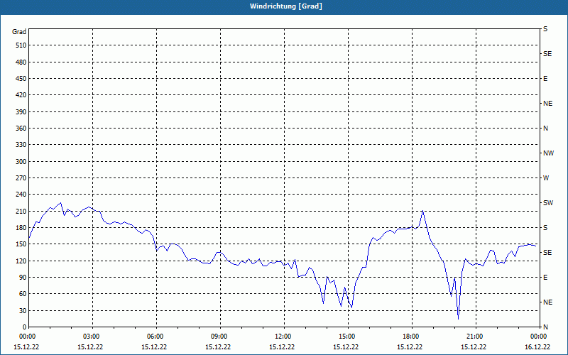Select the 06:00 time label
This screenshot has height=355, width=568.
coord(156,337)
